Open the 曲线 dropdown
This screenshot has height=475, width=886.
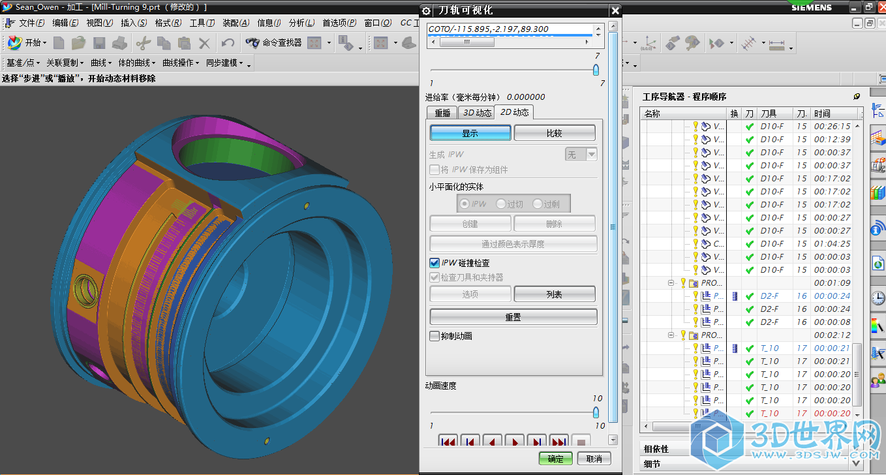(x=101, y=63)
